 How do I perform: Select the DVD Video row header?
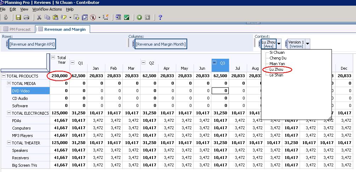click(x=21, y=91)
